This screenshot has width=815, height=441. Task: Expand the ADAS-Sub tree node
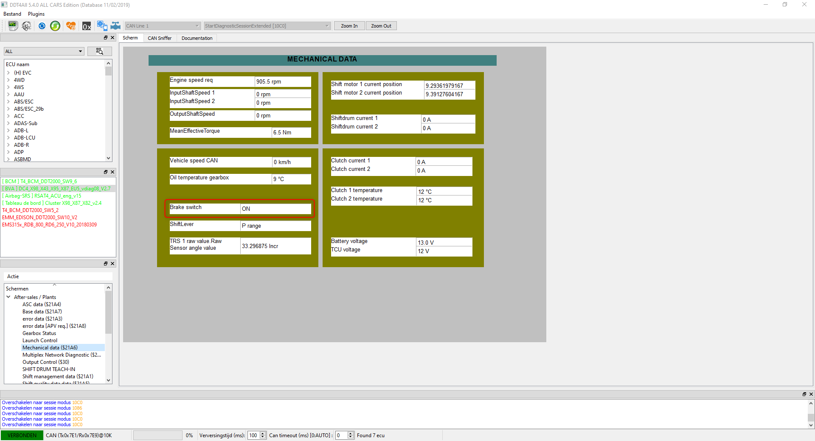8,123
